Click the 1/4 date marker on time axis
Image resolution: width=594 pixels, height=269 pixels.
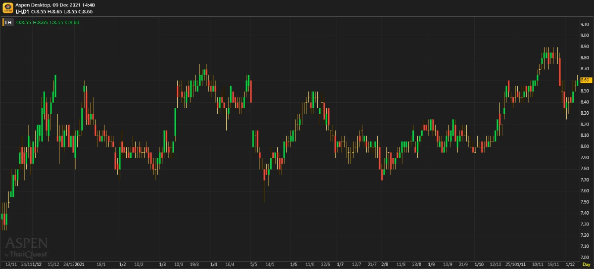(213, 265)
